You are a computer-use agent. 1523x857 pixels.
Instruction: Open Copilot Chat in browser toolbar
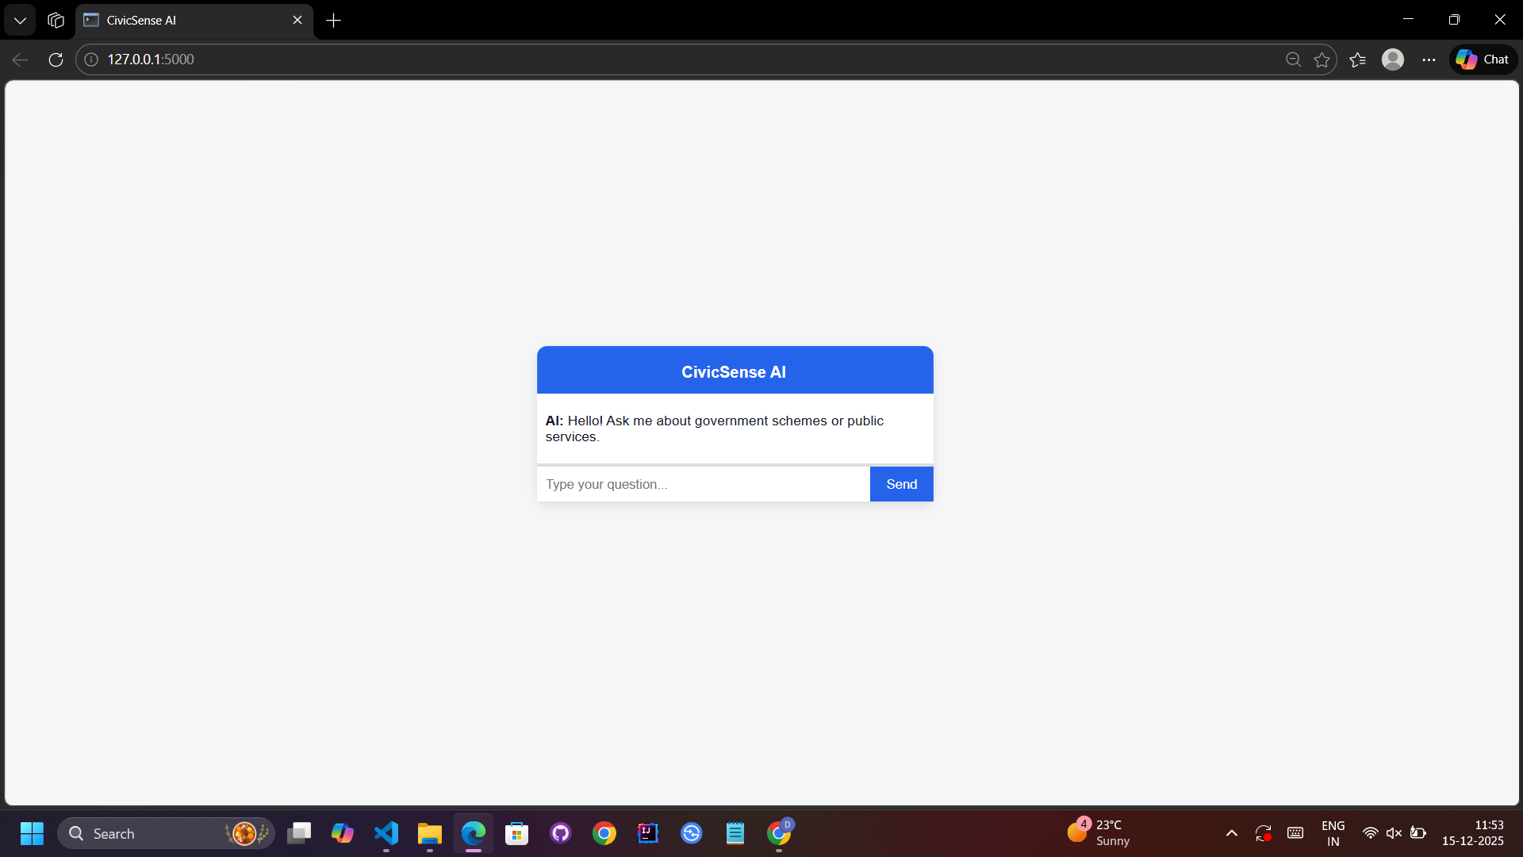click(1483, 60)
